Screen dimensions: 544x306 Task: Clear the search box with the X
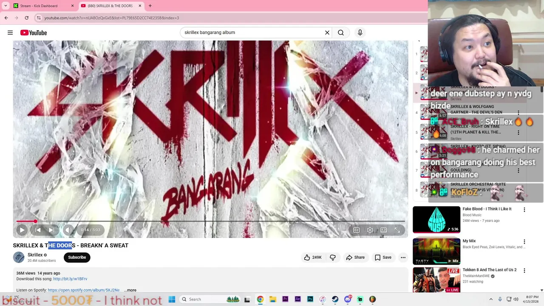coord(327,32)
